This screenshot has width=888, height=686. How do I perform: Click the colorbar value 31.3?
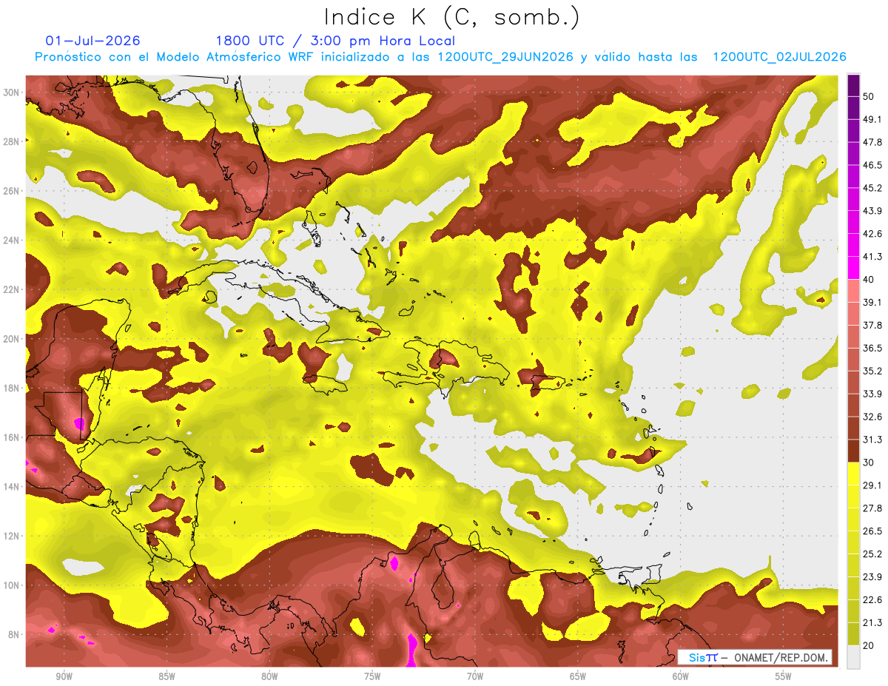873,440
